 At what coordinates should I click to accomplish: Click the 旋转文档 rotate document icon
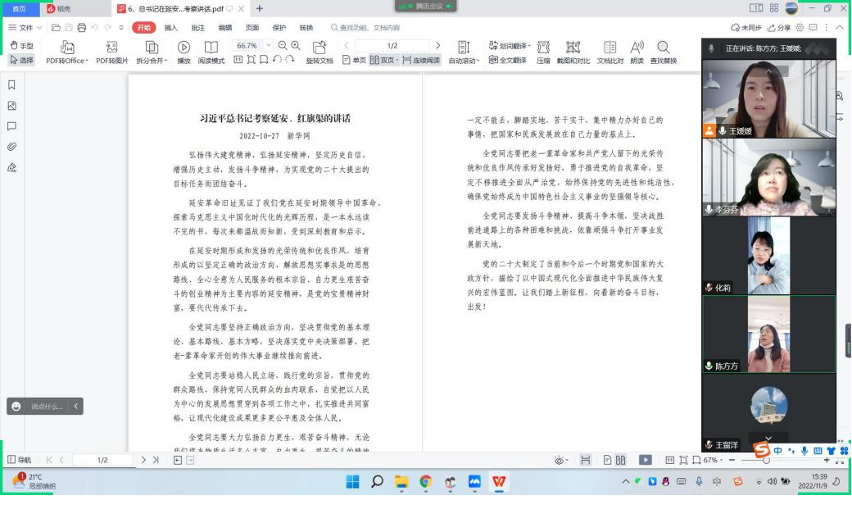(x=319, y=48)
